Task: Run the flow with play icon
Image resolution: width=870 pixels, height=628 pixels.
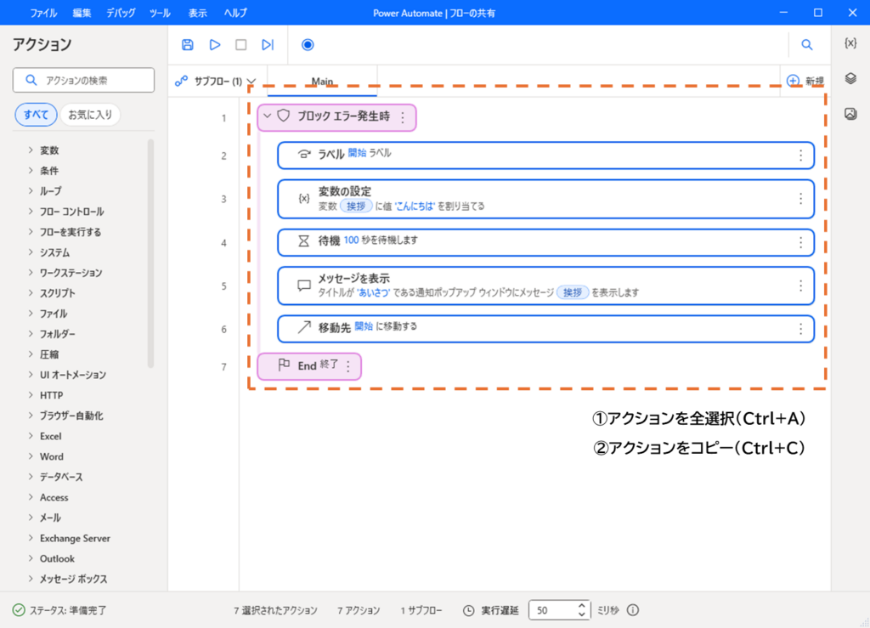Action: tap(215, 45)
